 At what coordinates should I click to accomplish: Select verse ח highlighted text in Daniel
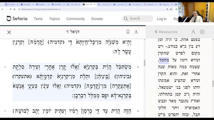click(72, 81)
